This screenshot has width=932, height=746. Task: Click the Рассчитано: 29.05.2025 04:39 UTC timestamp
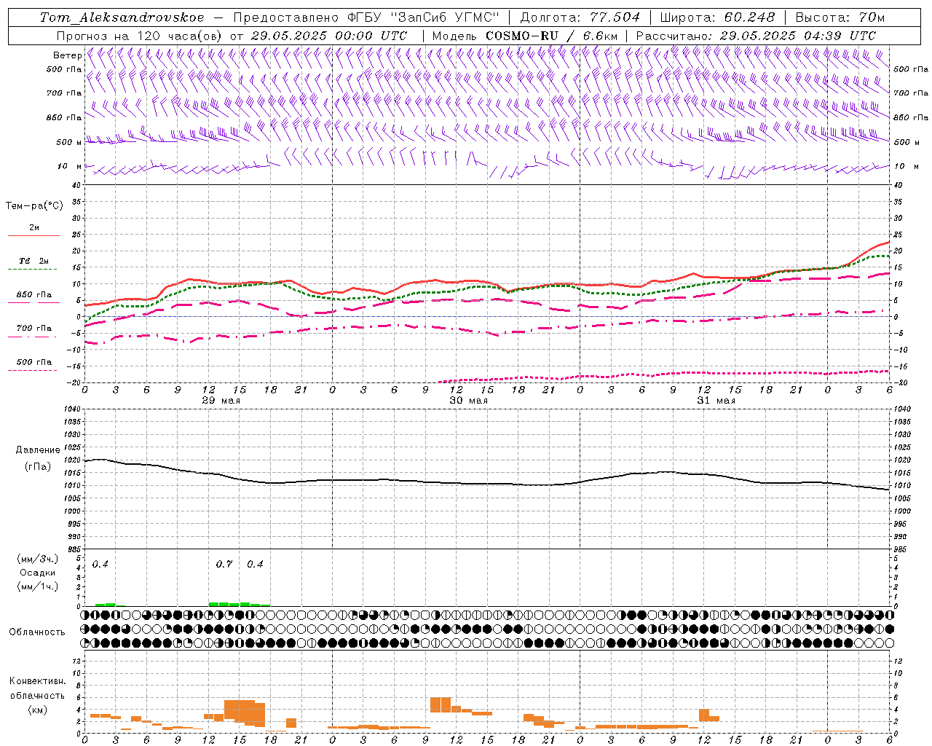point(756,36)
